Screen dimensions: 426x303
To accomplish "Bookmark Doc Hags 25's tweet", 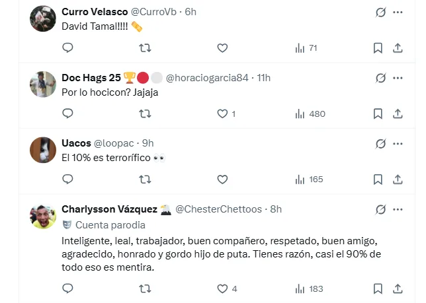I will coord(378,114).
